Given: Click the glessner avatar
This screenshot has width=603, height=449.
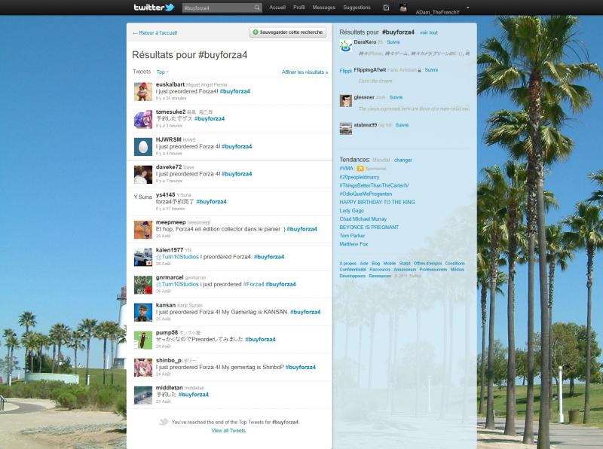Looking at the screenshot, I should click(346, 101).
